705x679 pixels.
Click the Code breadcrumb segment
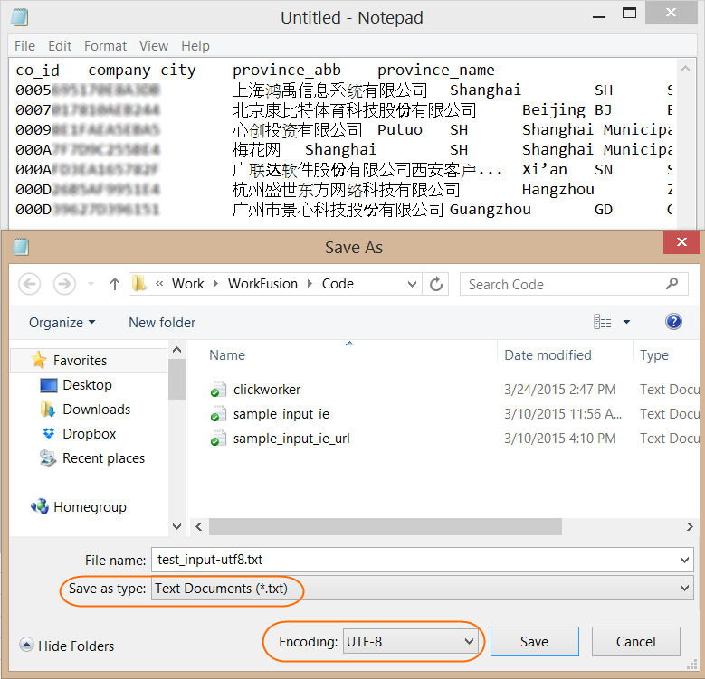point(338,284)
